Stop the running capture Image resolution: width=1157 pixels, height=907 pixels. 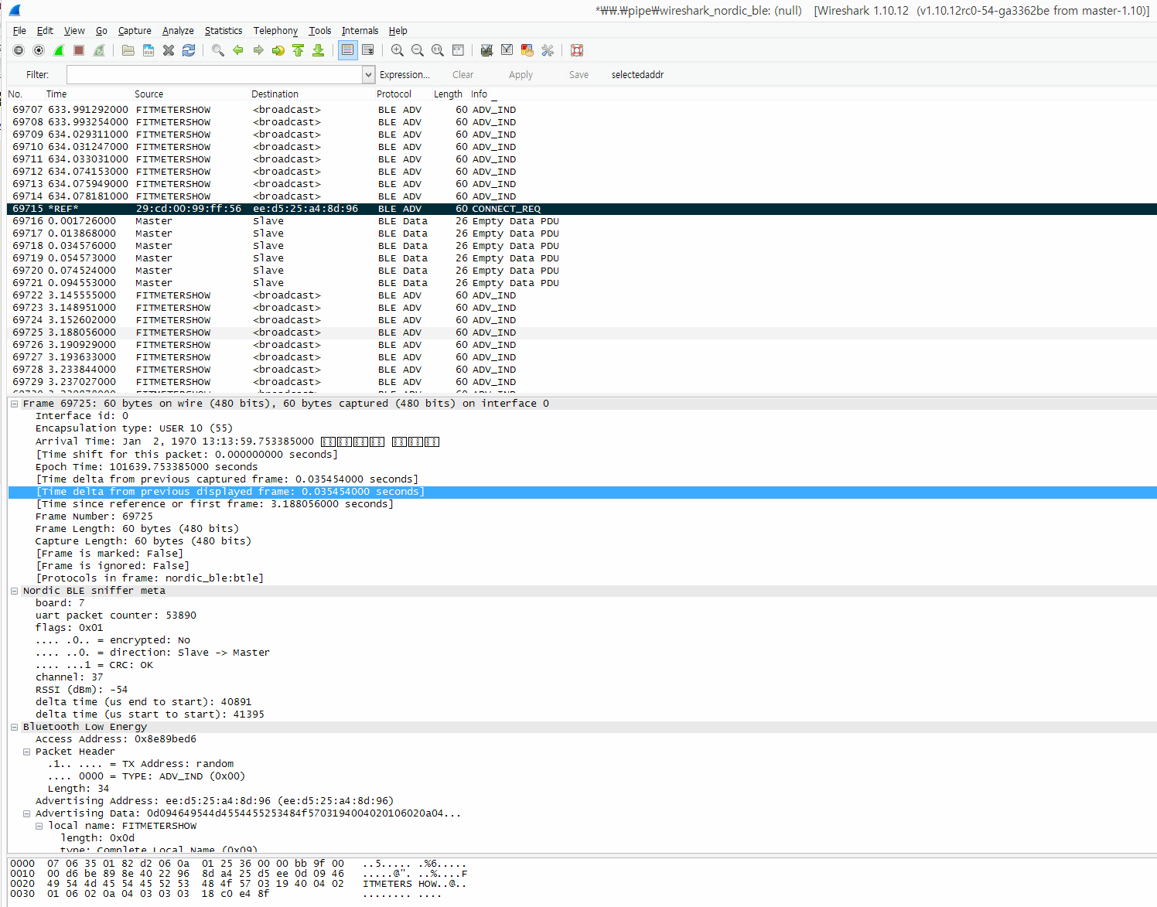[x=79, y=50]
